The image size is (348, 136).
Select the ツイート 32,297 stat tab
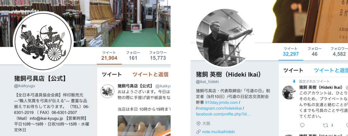[x=291, y=52]
